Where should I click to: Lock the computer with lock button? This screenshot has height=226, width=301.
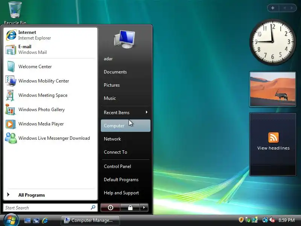point(130,208)
